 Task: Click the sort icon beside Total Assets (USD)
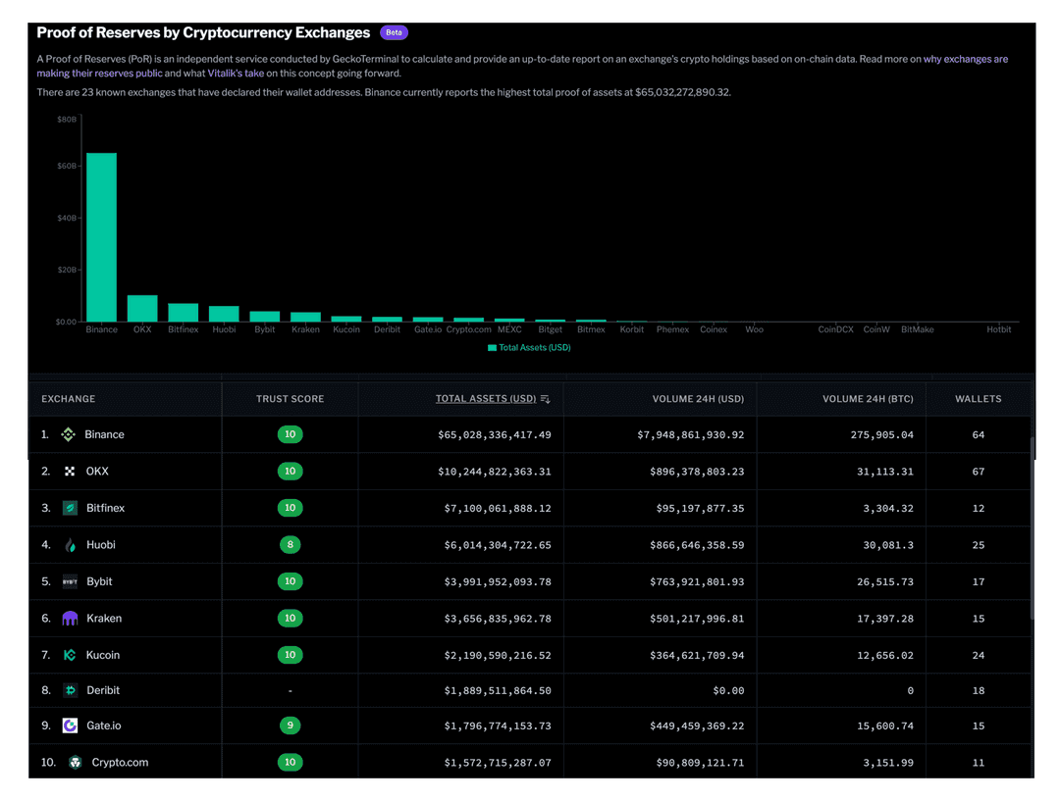pos(546,398)
